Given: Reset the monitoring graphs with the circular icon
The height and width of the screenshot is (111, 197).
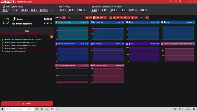Looking at the screenshot, I should point(147,18).
